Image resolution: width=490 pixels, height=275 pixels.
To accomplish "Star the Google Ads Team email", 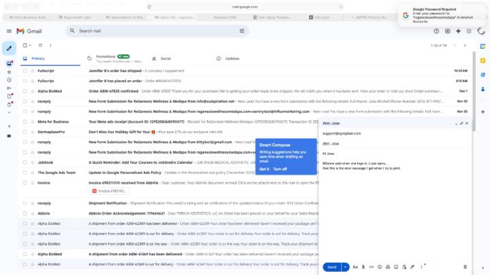I will coord(33,172).
